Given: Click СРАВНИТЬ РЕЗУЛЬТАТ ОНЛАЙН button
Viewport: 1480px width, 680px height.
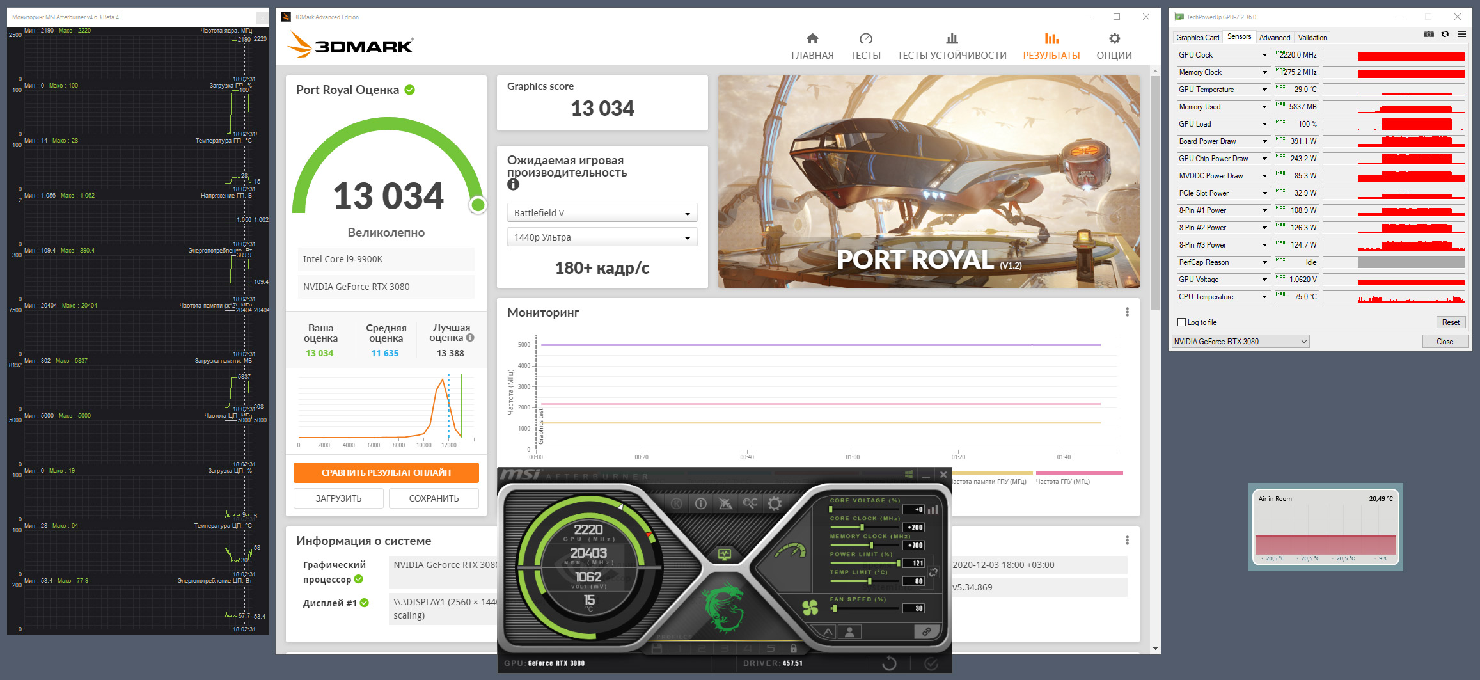Looking at the screenshot, I should click(386, 473).
